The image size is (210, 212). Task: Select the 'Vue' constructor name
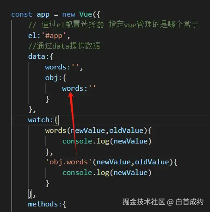pyautogui.click(x=86, y=14)
